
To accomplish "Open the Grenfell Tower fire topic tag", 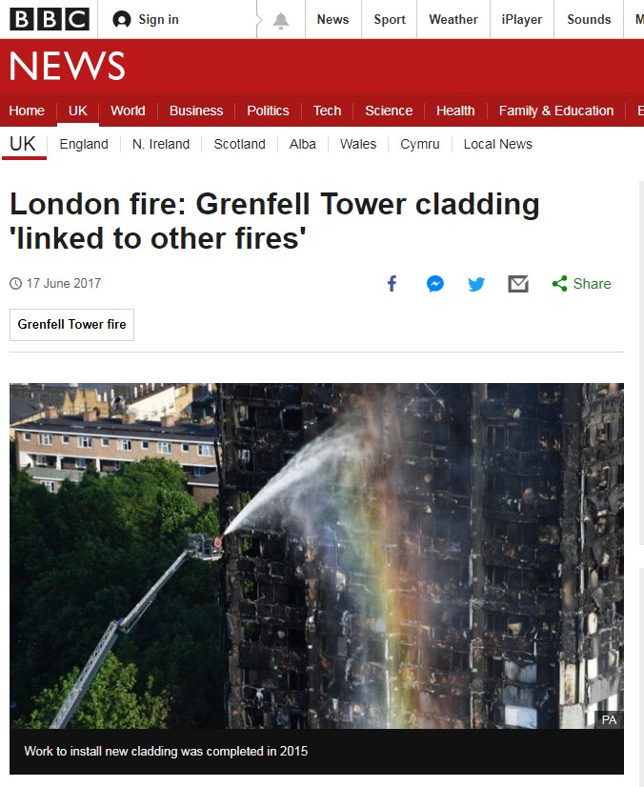I will coord(71,325).
